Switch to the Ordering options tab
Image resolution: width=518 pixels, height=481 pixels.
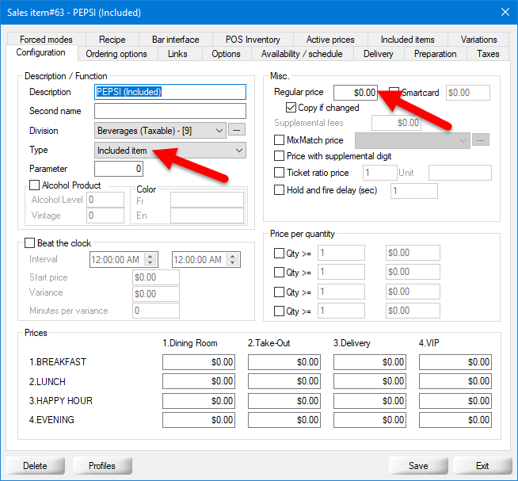coord(116,54)
